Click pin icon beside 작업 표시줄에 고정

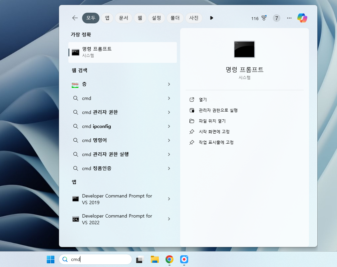pyautogui.click(x=192, y=142)
